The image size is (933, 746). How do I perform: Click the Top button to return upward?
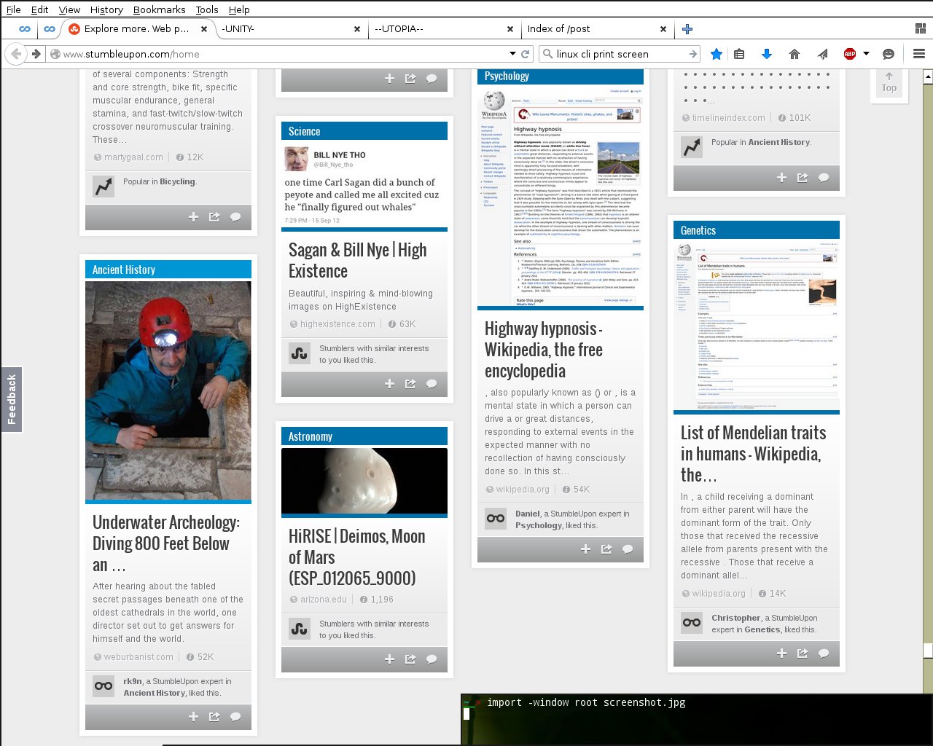pyautogui.click(x=889, y=82)
